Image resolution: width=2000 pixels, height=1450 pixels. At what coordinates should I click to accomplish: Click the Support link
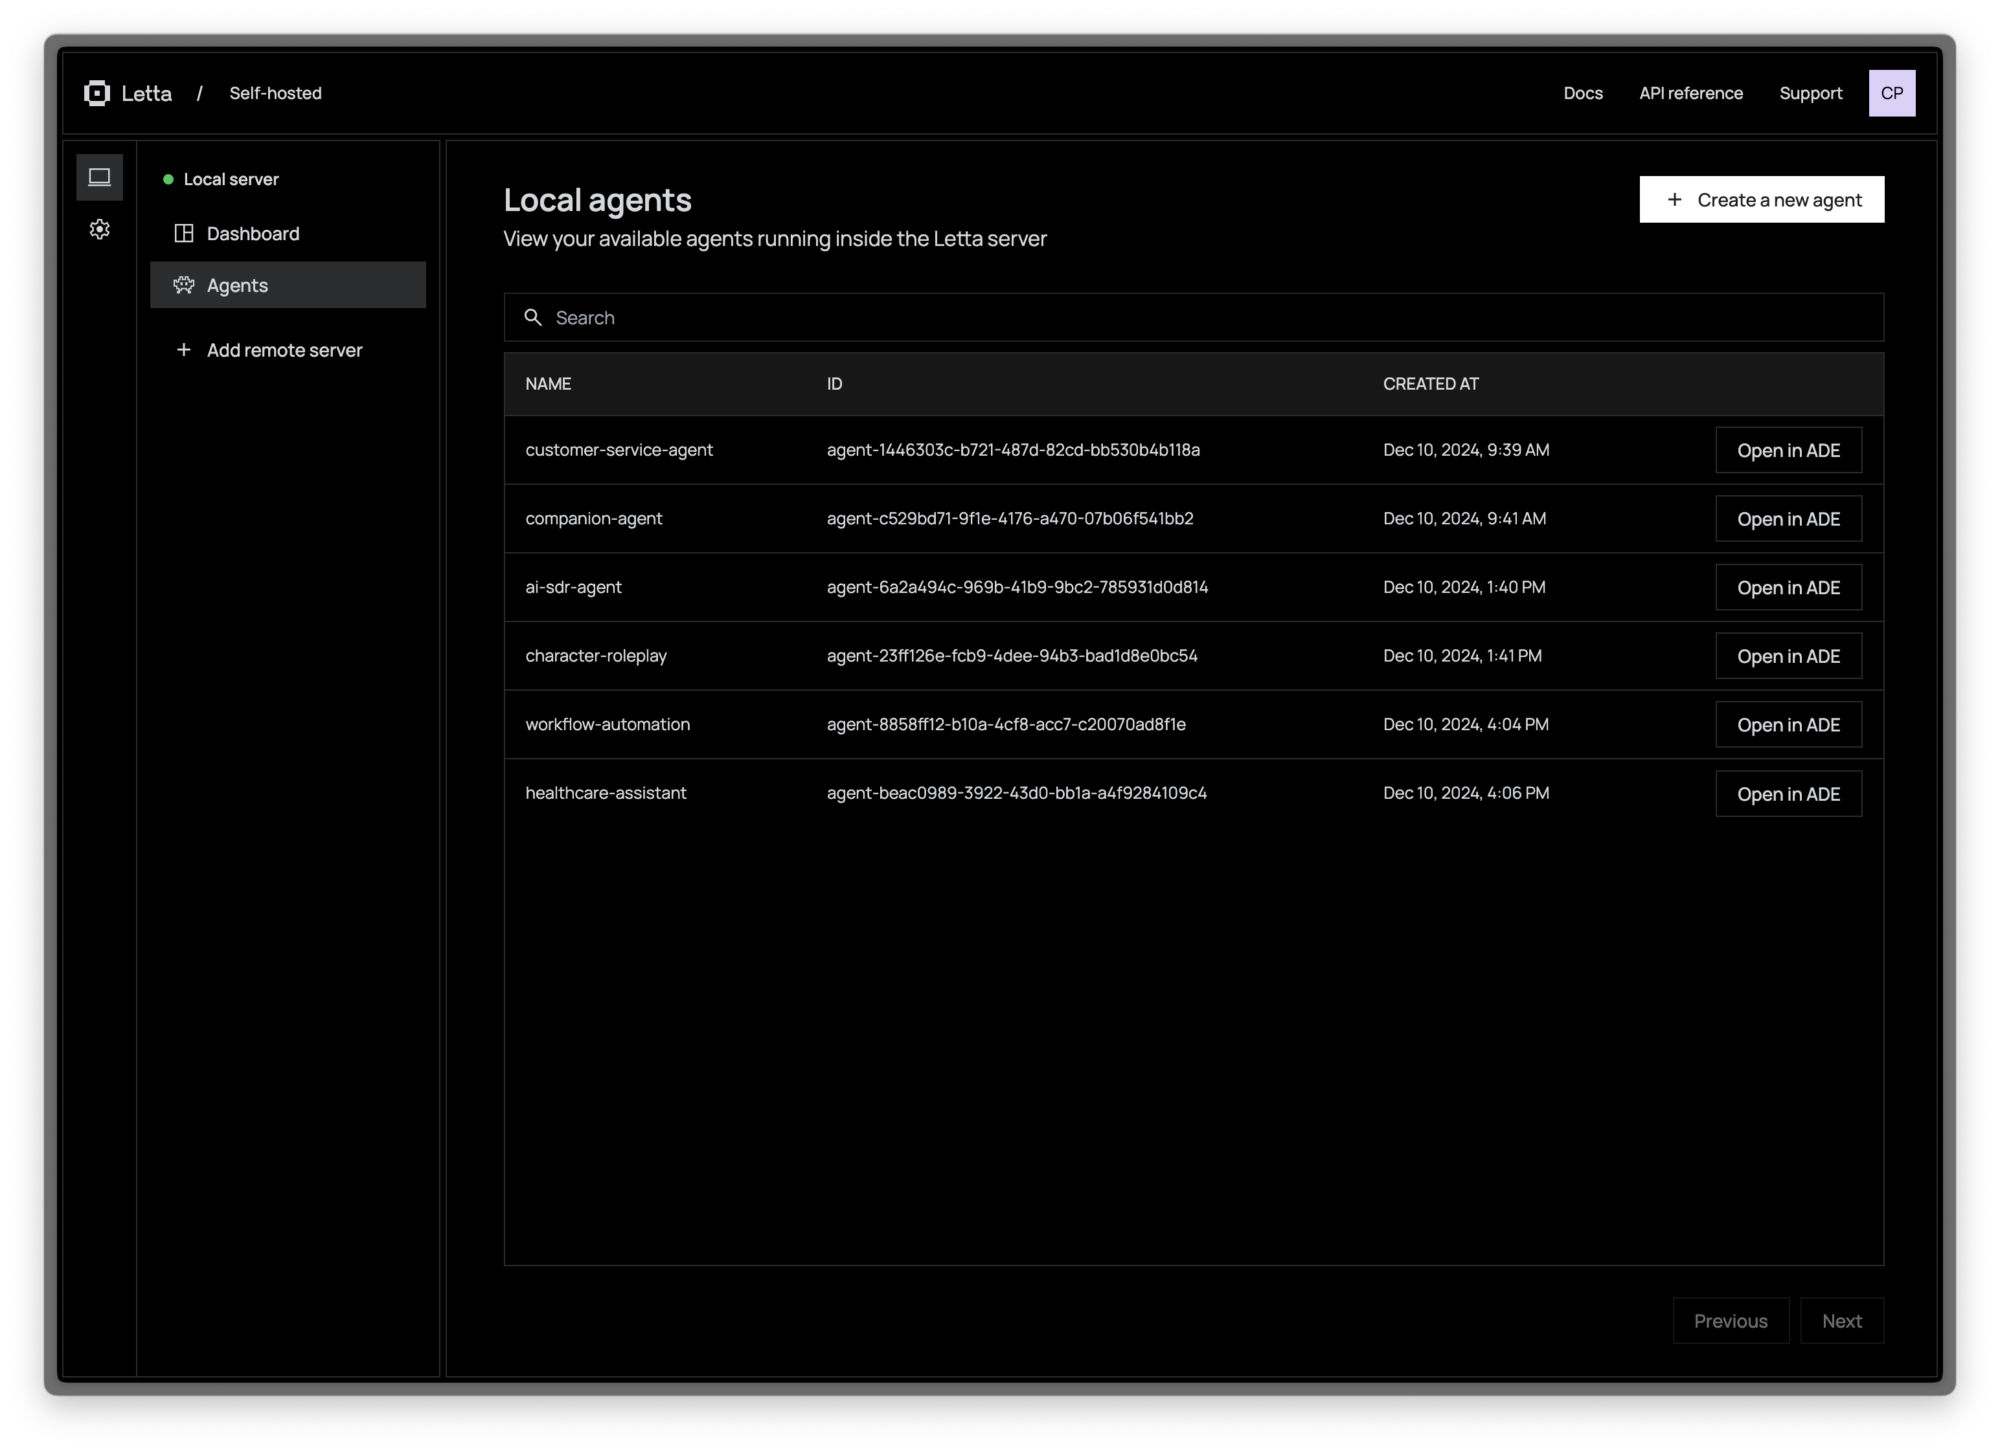pos(1810,93)
